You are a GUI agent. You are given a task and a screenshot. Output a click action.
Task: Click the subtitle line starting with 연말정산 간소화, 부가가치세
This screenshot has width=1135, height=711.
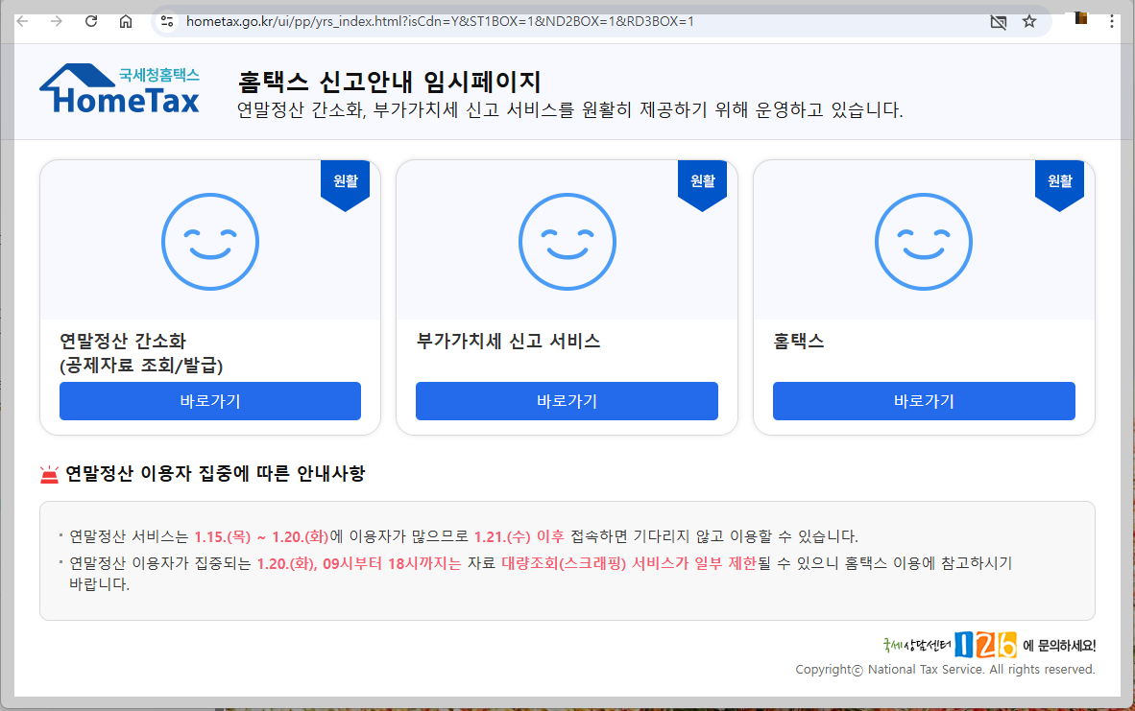click(x=569, y=110)
